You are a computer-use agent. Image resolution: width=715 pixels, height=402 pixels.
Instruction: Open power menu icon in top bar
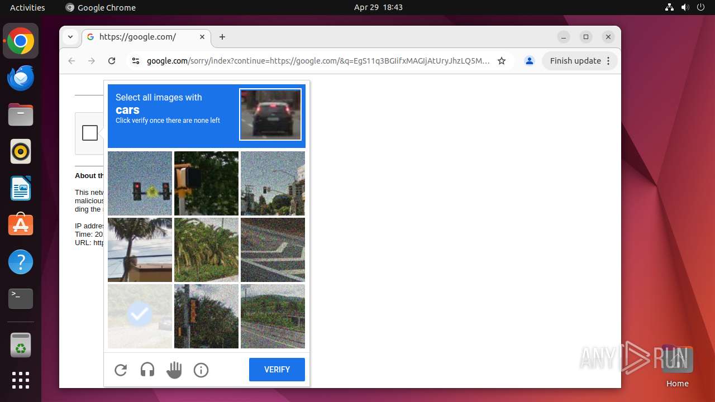pyautogui.click(x=700, y=7)
